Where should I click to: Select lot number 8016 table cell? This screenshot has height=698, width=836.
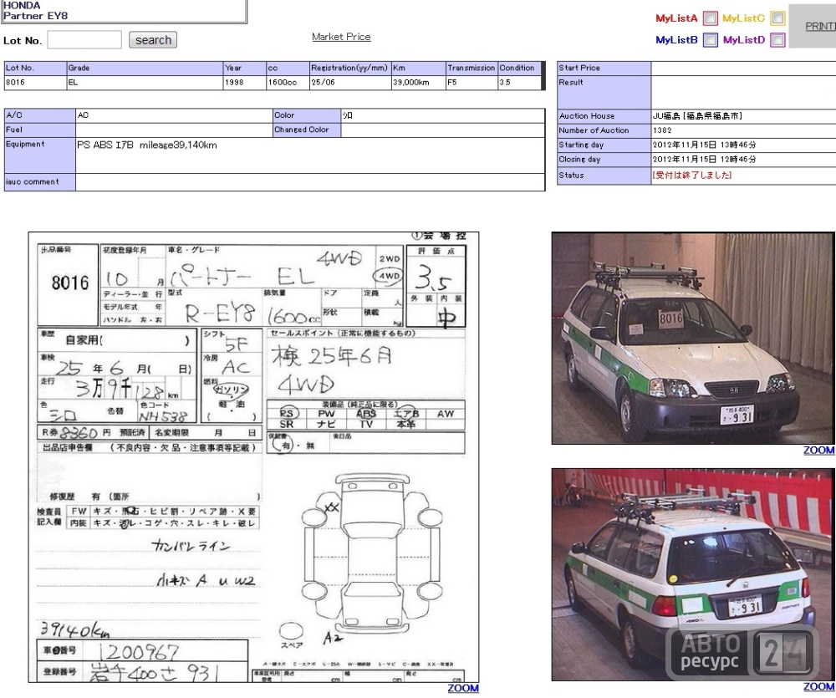[35, 83]
